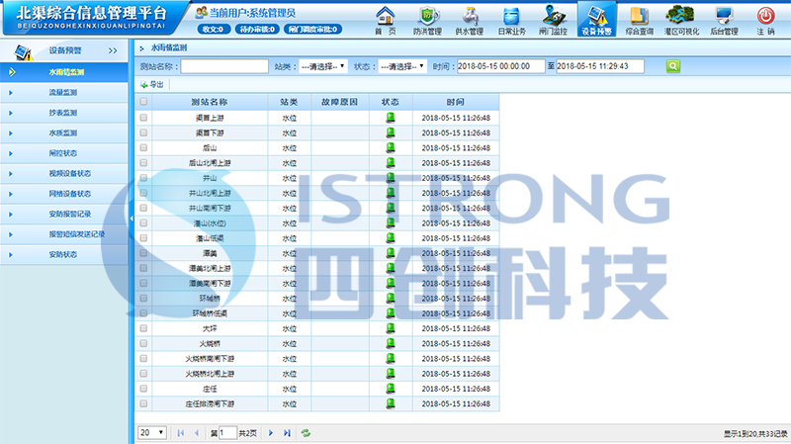Click the 测站名称 station name input field
Screen dimensions: 791x444
tap(224, 66)
